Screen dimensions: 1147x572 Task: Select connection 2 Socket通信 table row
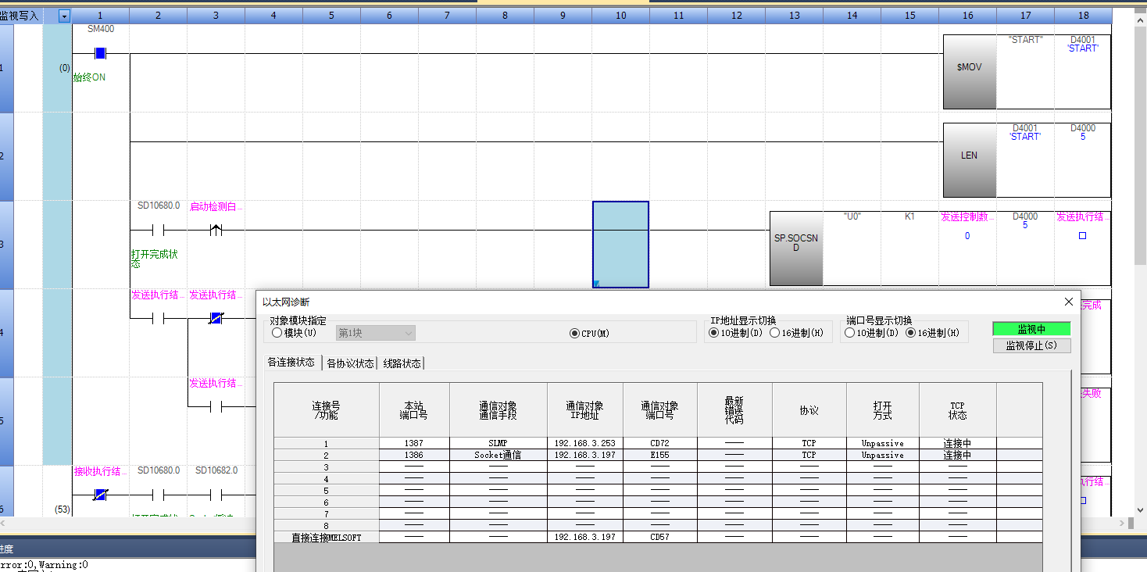click(x=497, y=455)
